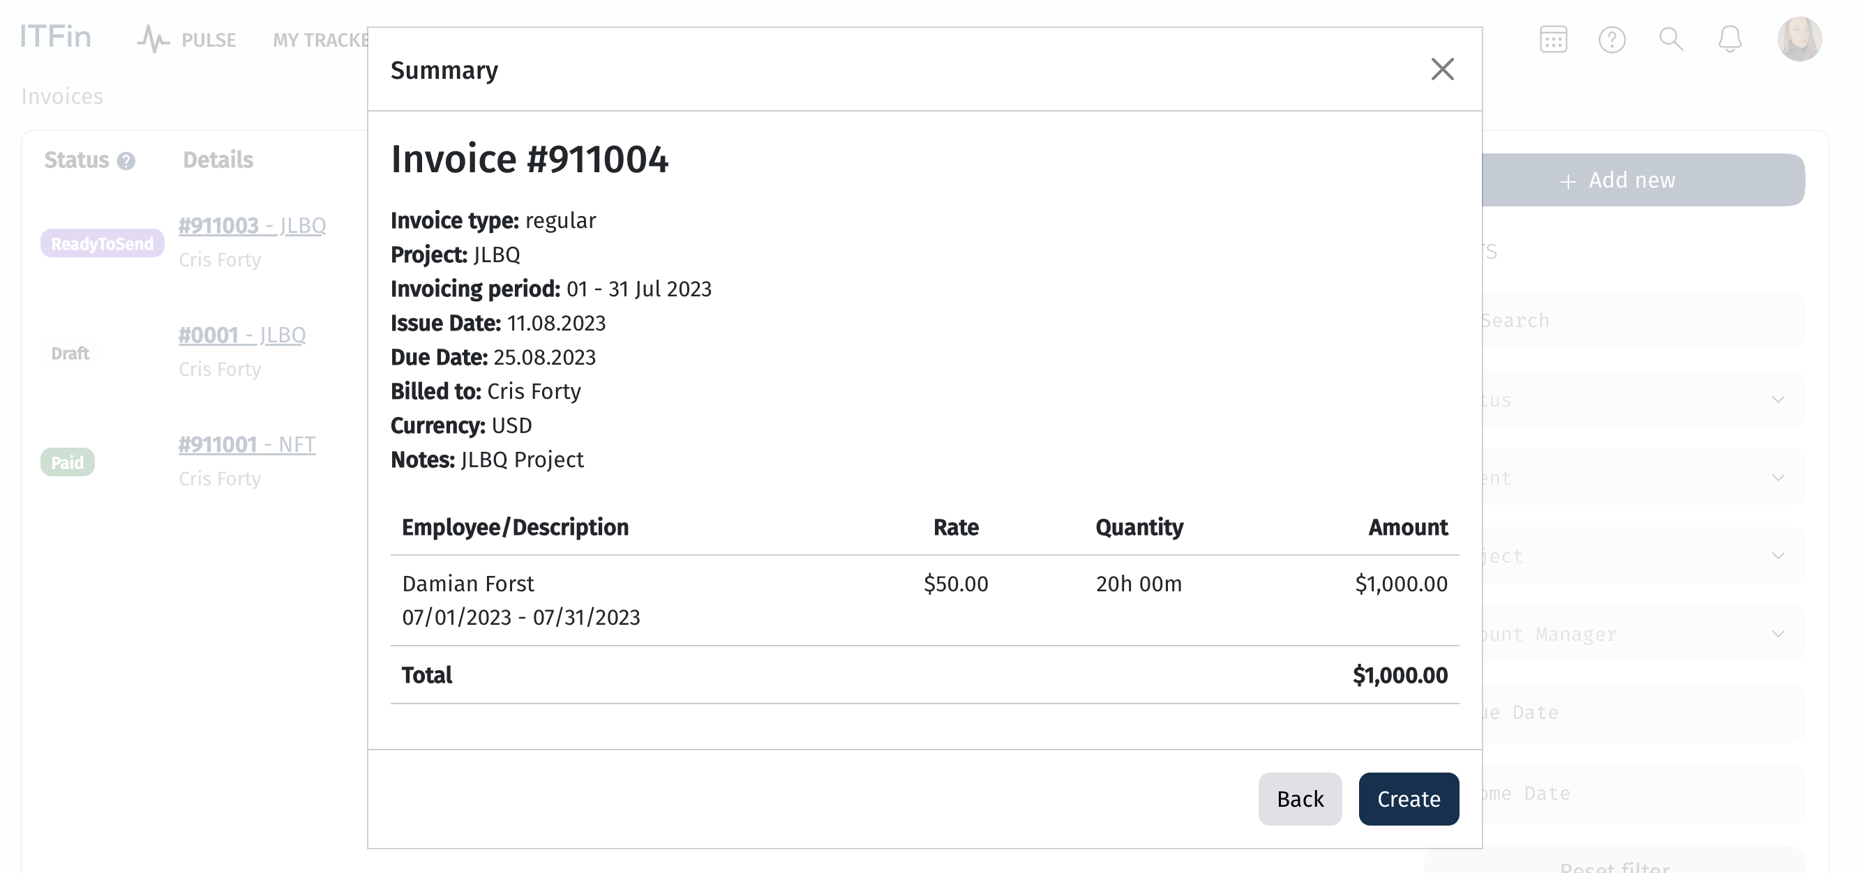Click the Add new invoice button
Image resolution: width=1860 pixels, height=873 pixels.
point(1642,181)
